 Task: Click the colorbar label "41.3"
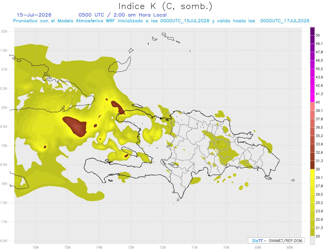[319, 94]
